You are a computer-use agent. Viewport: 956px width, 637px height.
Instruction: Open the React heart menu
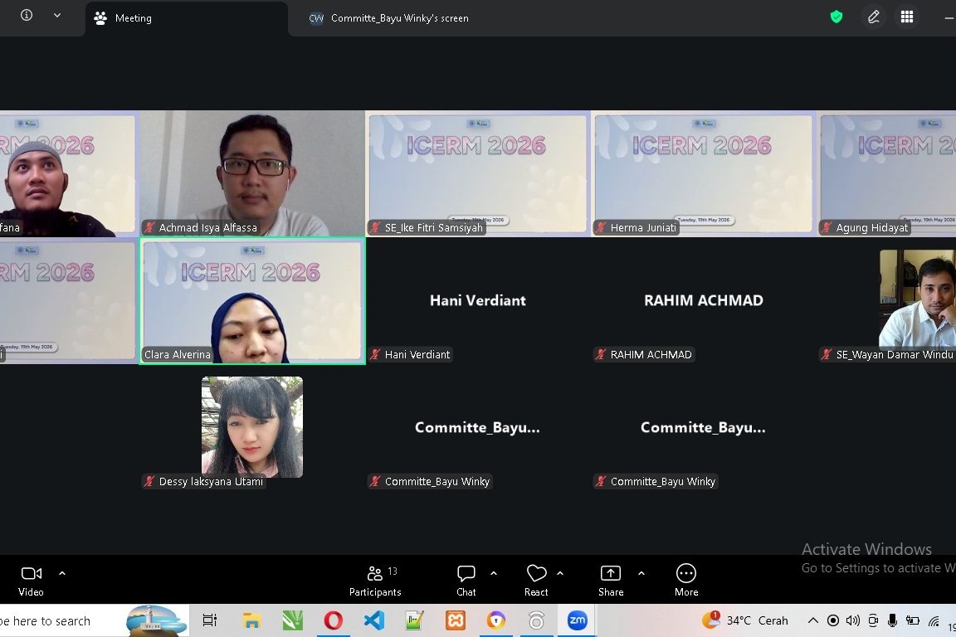(x=537, y=581)
